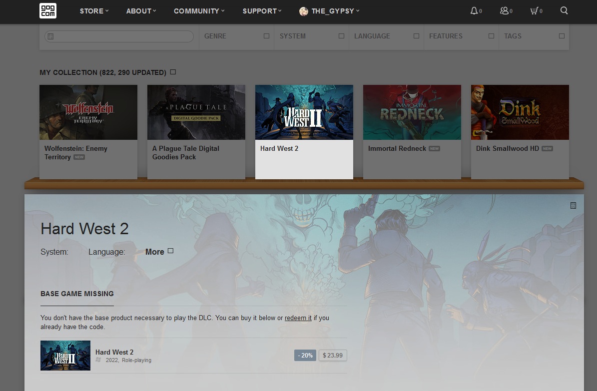Image resolution: width=597 pixels, height=391 pixels.
Task: Expand the SYSTEM filter
Action: (x=311, y=36)
